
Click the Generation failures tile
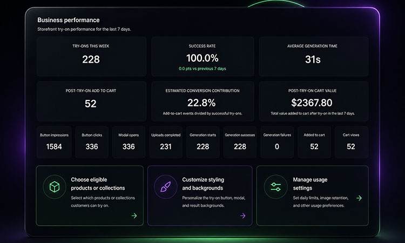coord(277,142)
